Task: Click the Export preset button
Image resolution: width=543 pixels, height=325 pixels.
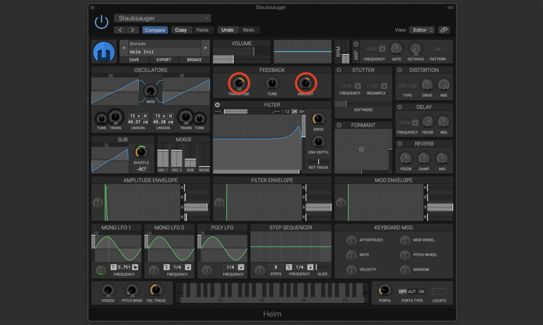Action: click(163, 60)
